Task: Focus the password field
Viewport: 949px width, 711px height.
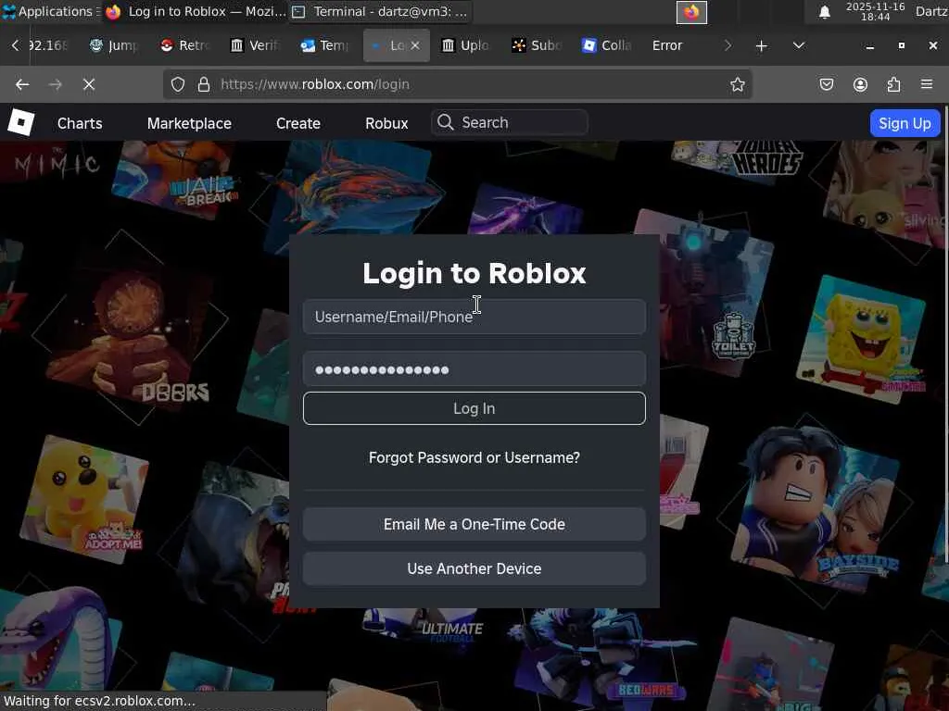Action: (x=474, y=369)
